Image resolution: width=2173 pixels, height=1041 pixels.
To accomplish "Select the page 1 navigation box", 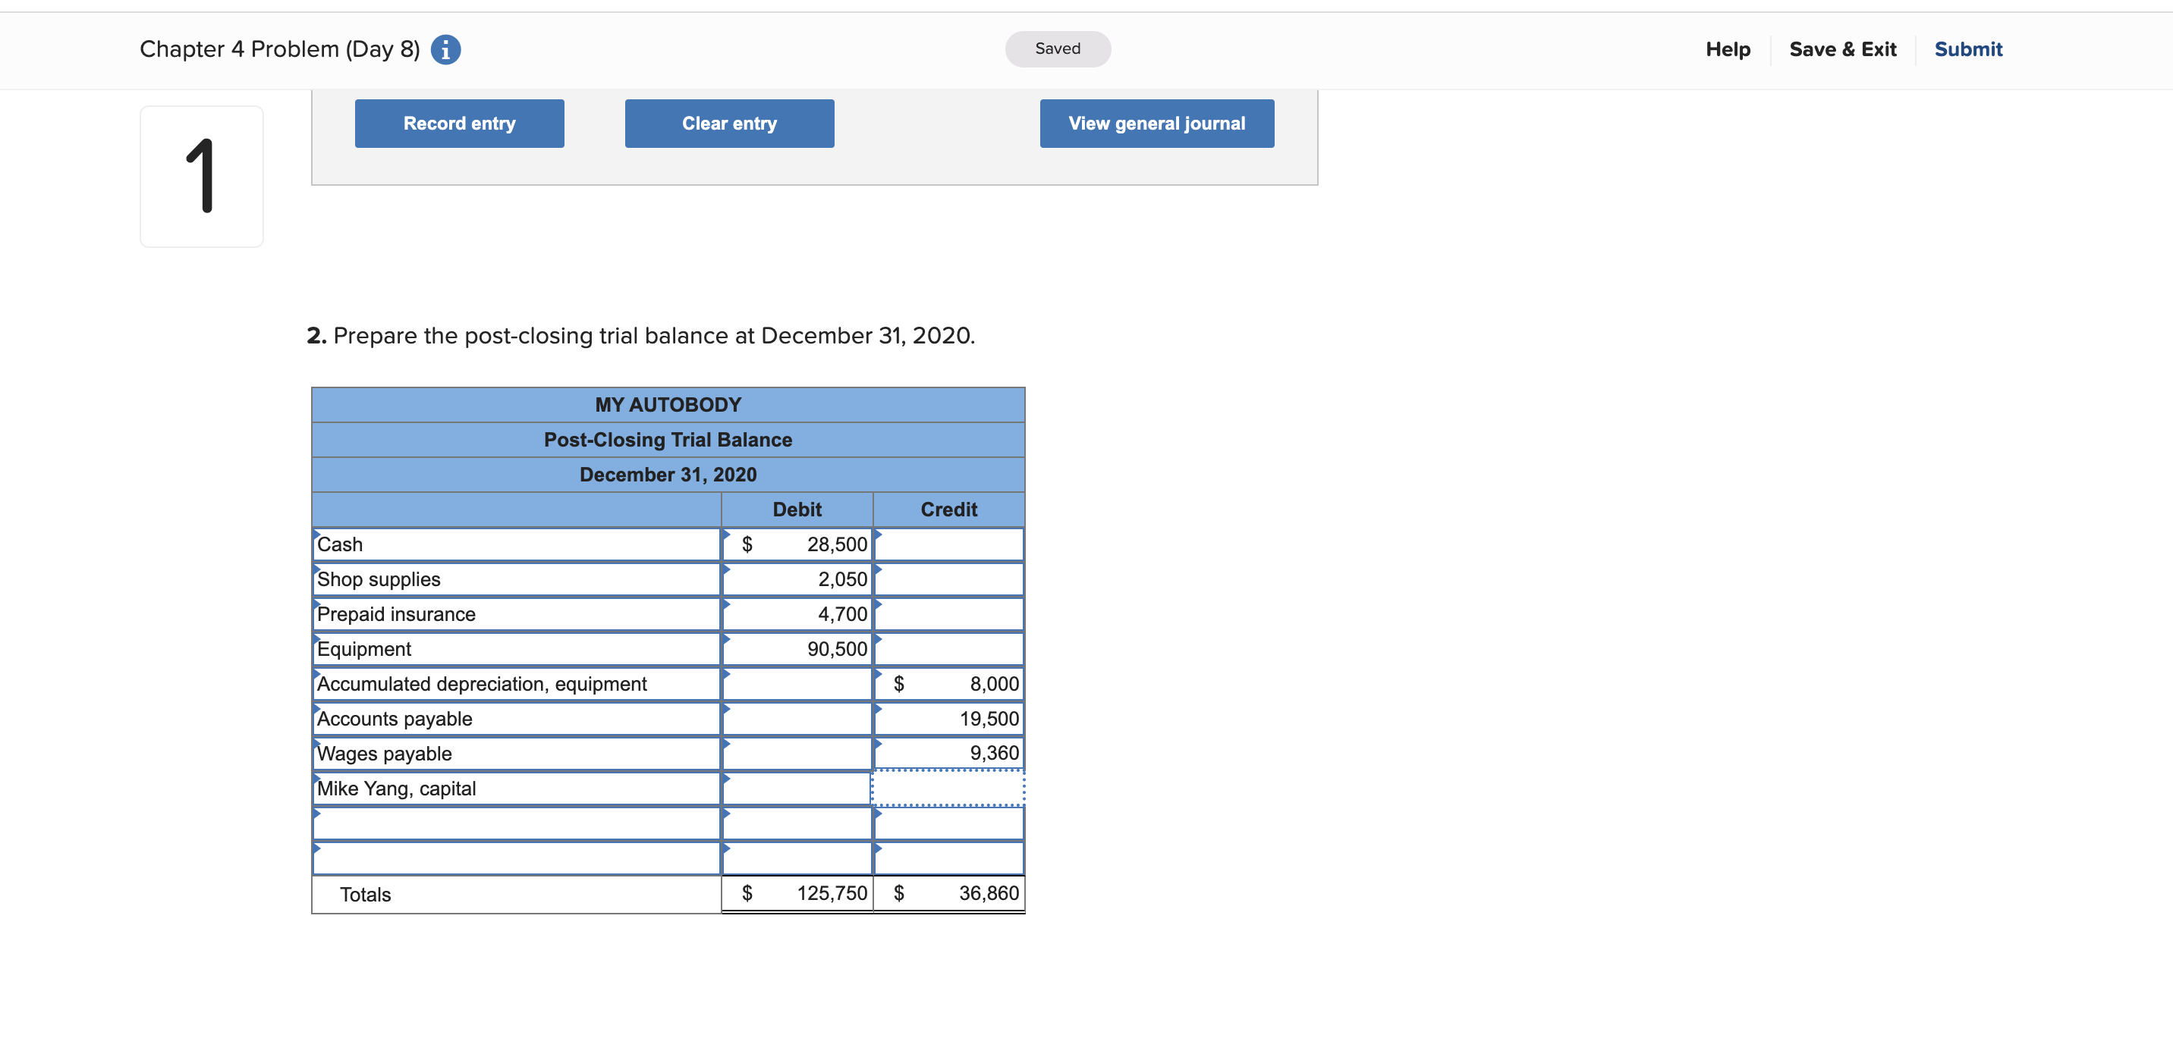I will pyautogui.click(x=202, y=176).
